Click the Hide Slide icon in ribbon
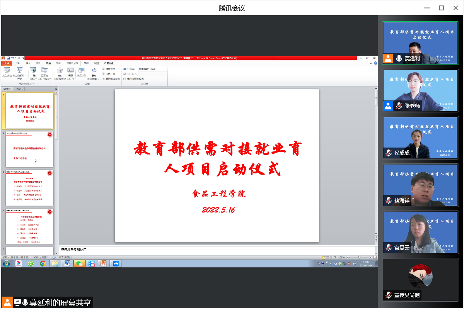 point(70,70)
